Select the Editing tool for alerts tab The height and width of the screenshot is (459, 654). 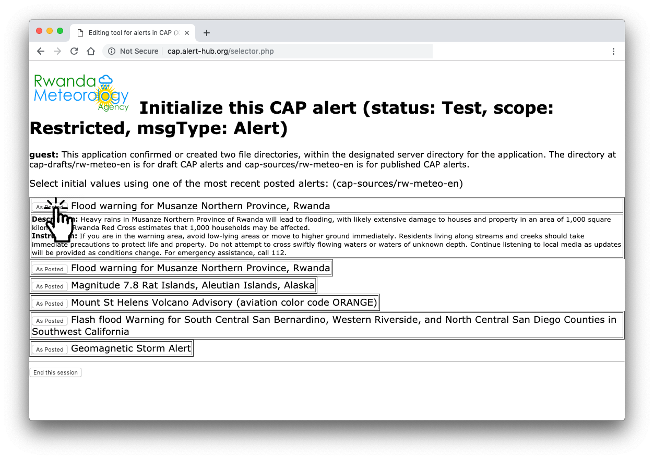pos(133,33)
